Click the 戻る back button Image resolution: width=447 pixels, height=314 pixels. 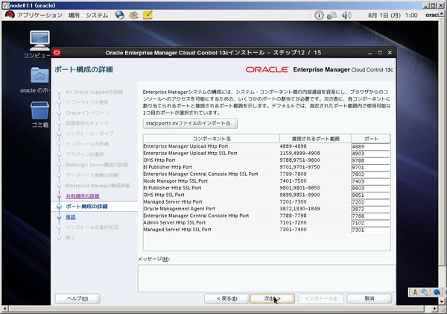pos(226,298)
